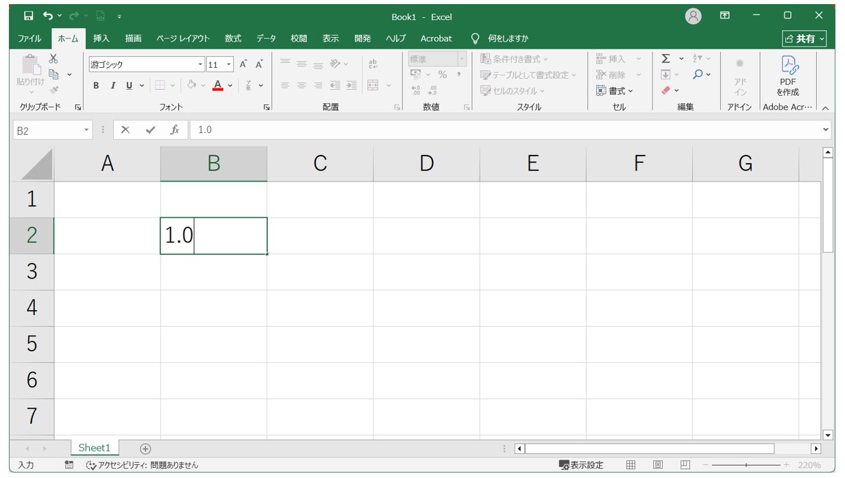The image size is (845, 478).
Task: Decrease the font size with the smaller A
Action: 259,64
